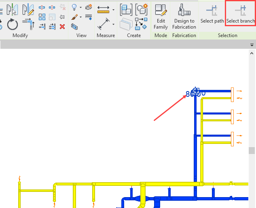Click the Create Parts tool
Screen dimensions: 256x208
pos(142,10)
